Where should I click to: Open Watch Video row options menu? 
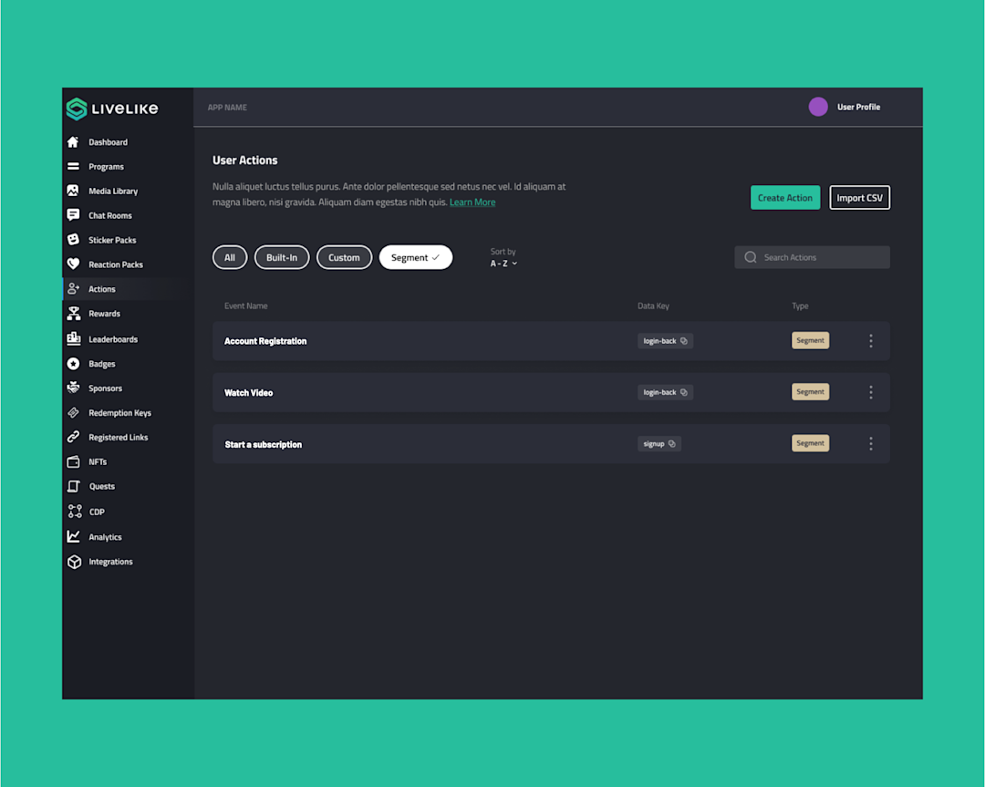tap(871, 392)
